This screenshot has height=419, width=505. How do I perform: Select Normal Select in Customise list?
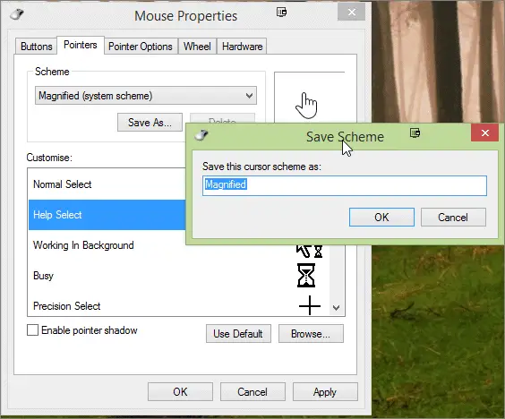pyautogui.click(x=107, y=184)
